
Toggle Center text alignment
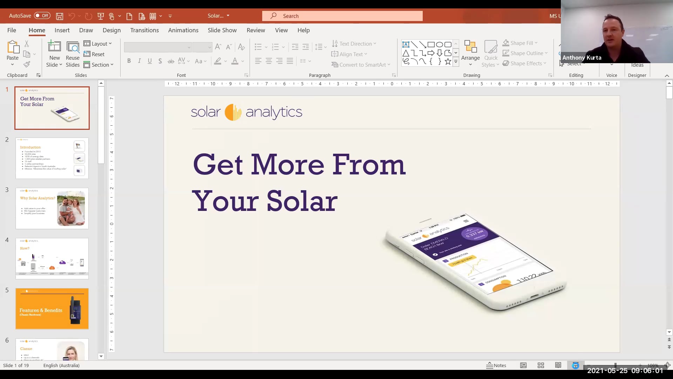click(x=269, y=61)
